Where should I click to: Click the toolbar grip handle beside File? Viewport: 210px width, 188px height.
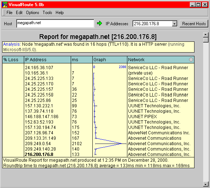tap(4, 13)
